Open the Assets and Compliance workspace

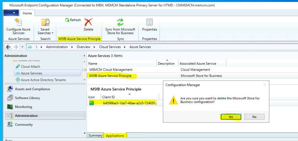pyautogui.click(x=45, y=89)
